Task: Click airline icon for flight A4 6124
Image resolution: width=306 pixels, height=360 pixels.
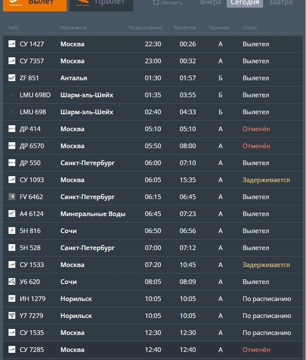Action: tap(12, 214)
